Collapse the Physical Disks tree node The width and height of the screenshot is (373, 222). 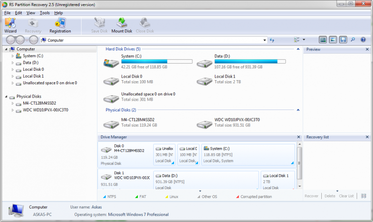6,97
